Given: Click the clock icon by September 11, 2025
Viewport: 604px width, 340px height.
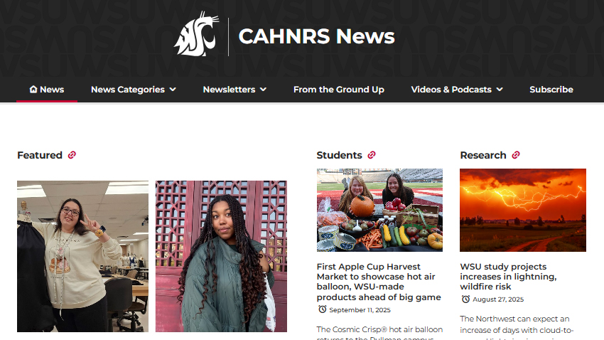Looking at the screenshot, I should 323,309.
